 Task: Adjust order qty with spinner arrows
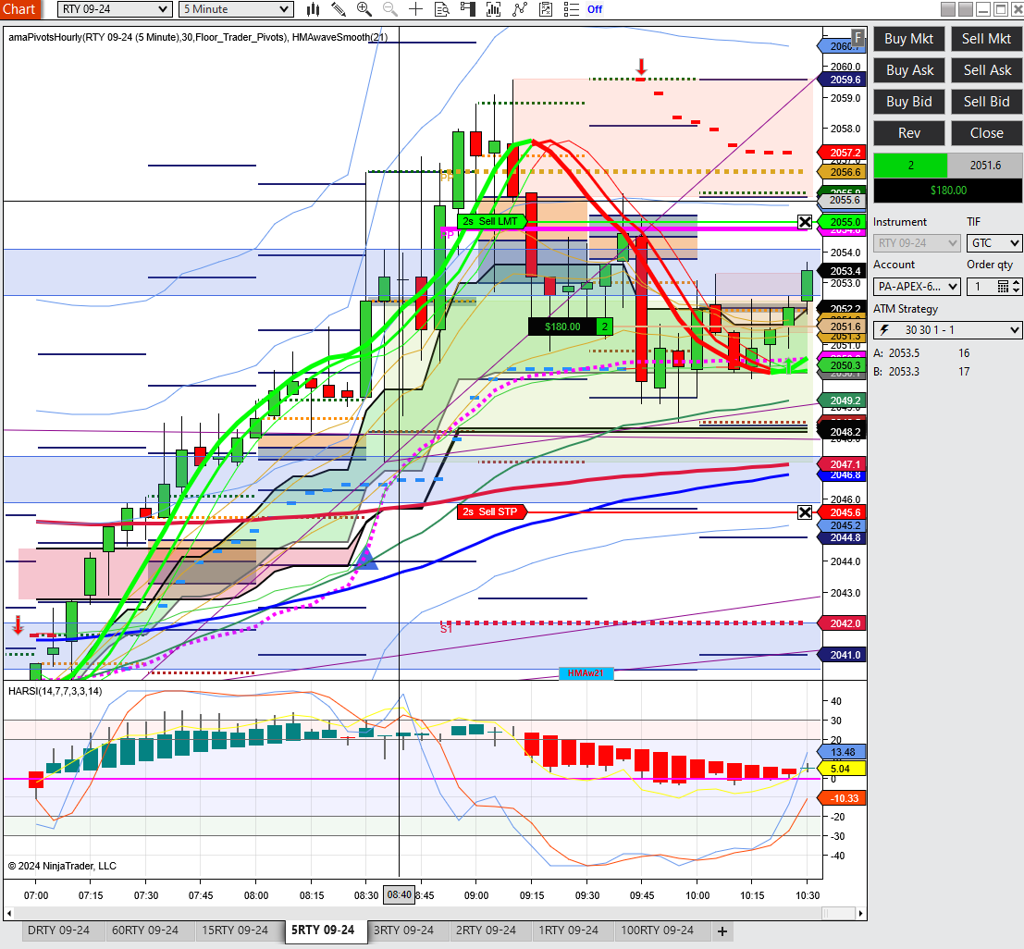tap(1017, 286)
